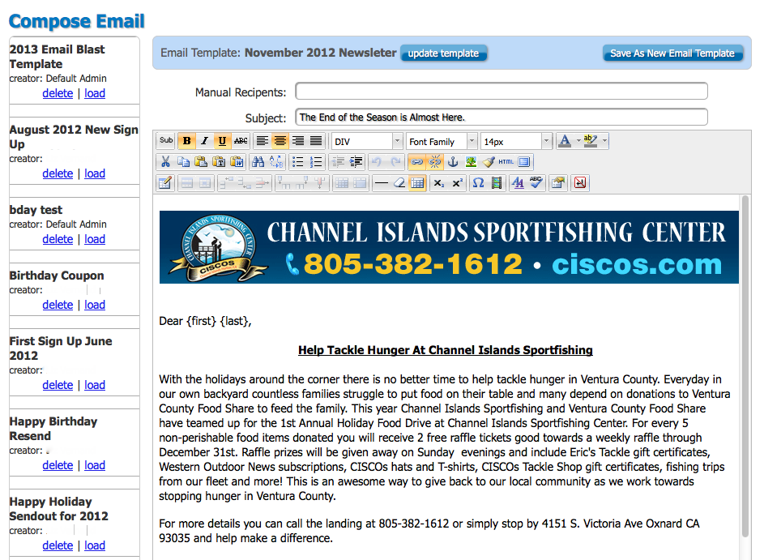Expand text color picker arrow
The image size is (764, 560).
pyautogui.click(x=578, y=141)
